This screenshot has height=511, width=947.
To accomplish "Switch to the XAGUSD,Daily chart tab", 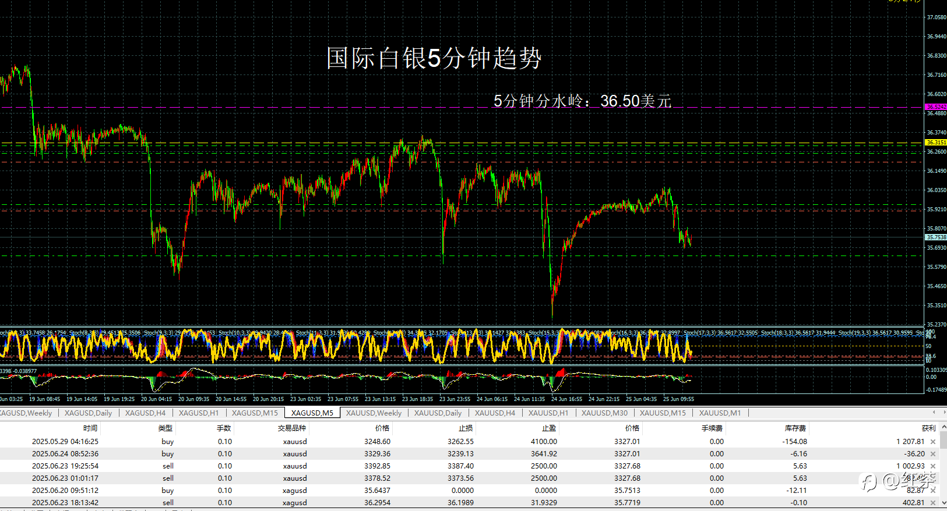I will tap(88, 413).
